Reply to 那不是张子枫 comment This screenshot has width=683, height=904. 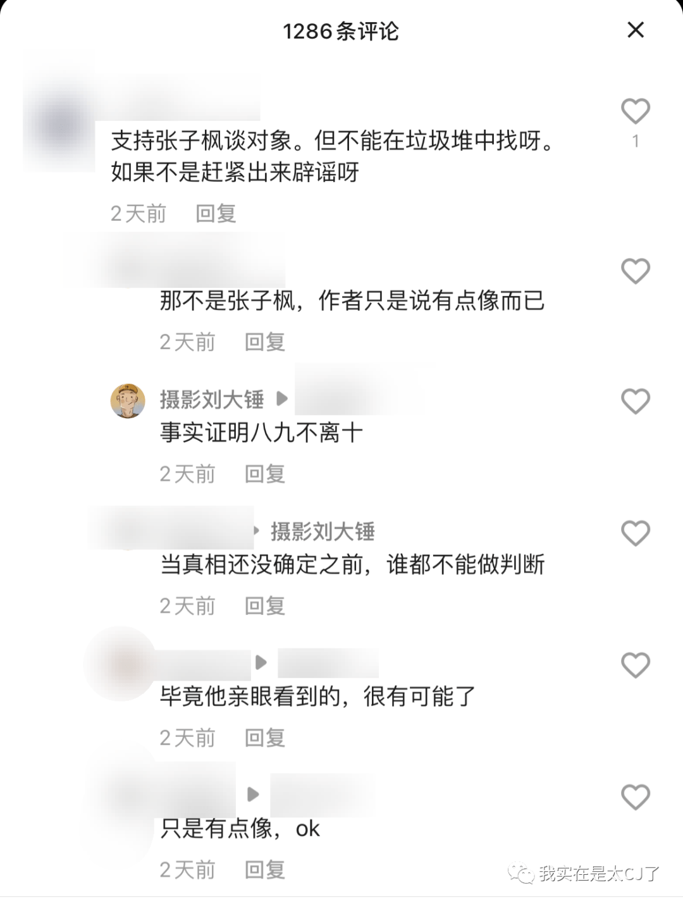tap(265, 342)
